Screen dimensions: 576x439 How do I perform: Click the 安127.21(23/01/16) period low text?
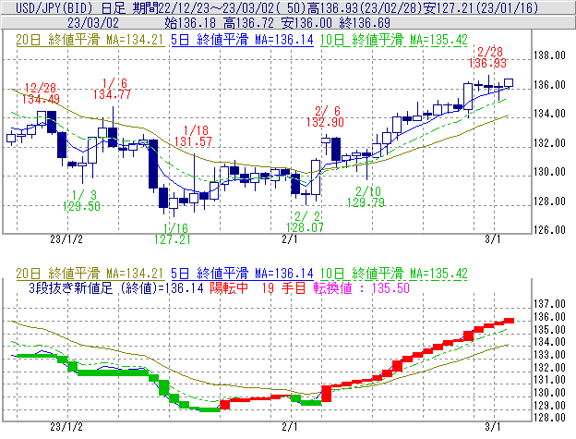481,7
